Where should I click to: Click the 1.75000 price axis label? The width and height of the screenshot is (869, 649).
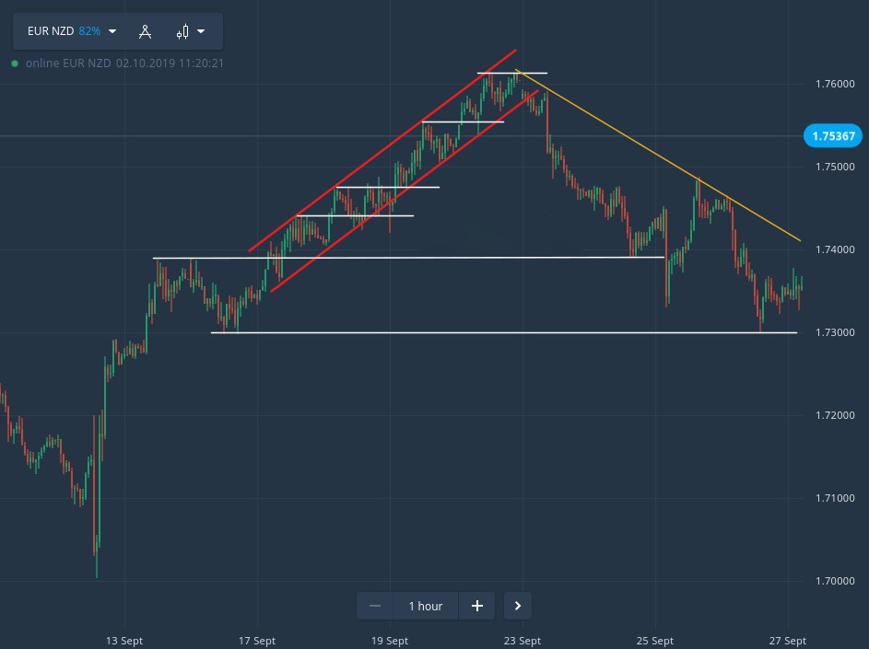coord(835,167)
